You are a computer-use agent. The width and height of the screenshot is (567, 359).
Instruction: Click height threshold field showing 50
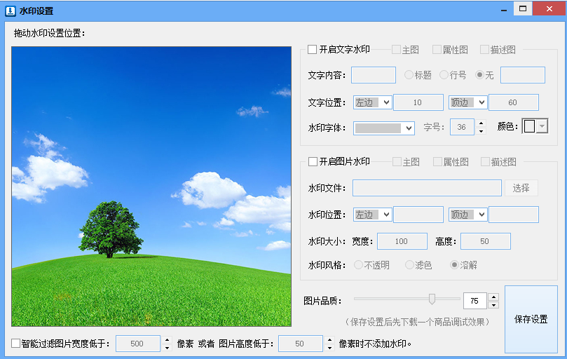pyautogui.click(x=301, y=344)
